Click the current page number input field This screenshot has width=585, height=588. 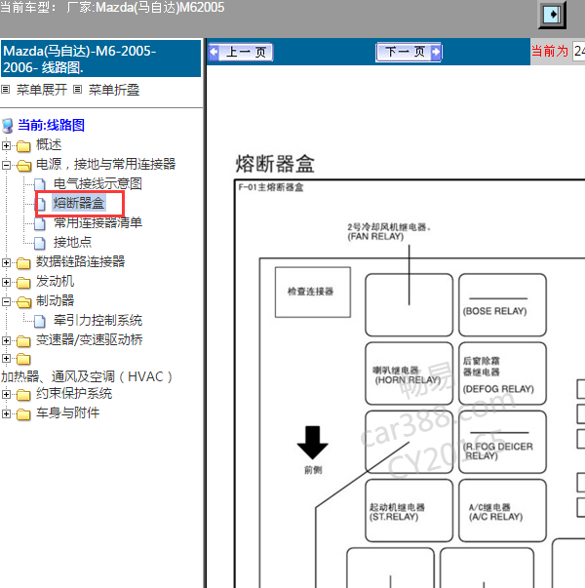coord(579,52)
